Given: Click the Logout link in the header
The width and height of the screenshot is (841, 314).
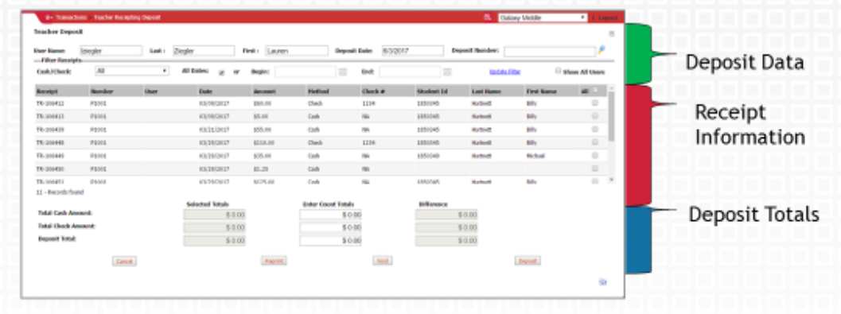Looking at the screenshot, I should coord(608,17).
